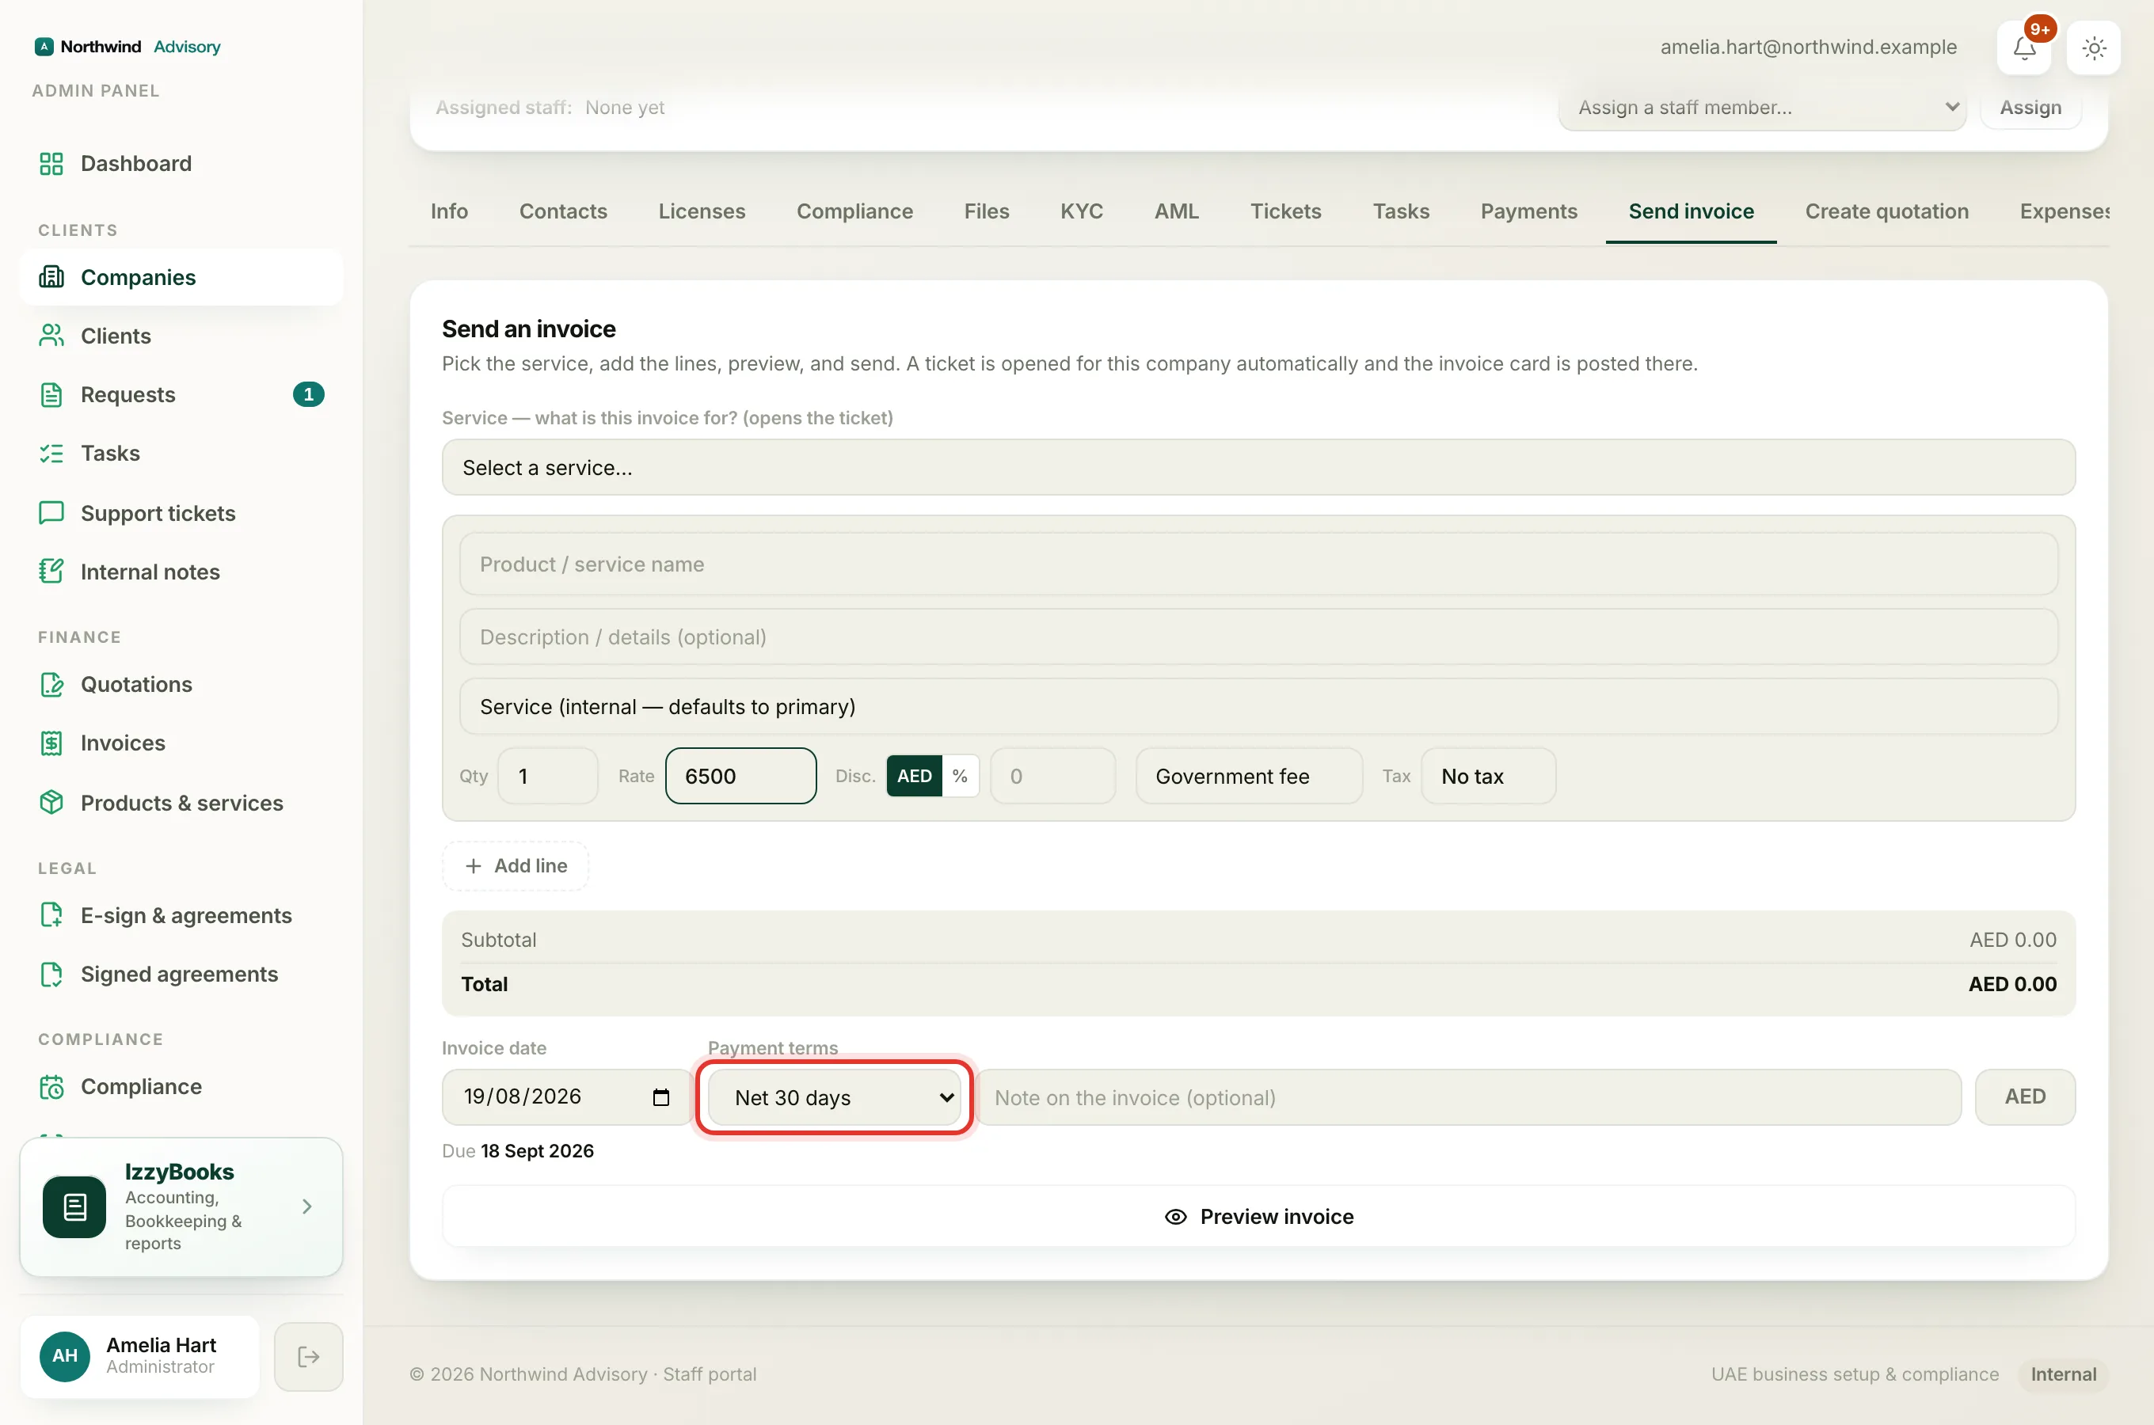Click the IzzyBooks app icon

[x=74, y=1206]
